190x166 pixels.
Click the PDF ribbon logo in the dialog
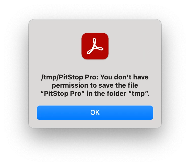coord(95,46)
